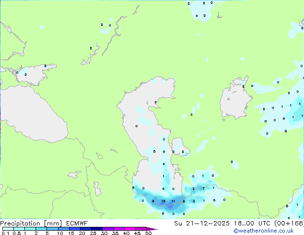Viewport: 304px width, 235px height.
Task: Click the 0.5–1 mm legend swatch
Action: click(x=19, y=229)
